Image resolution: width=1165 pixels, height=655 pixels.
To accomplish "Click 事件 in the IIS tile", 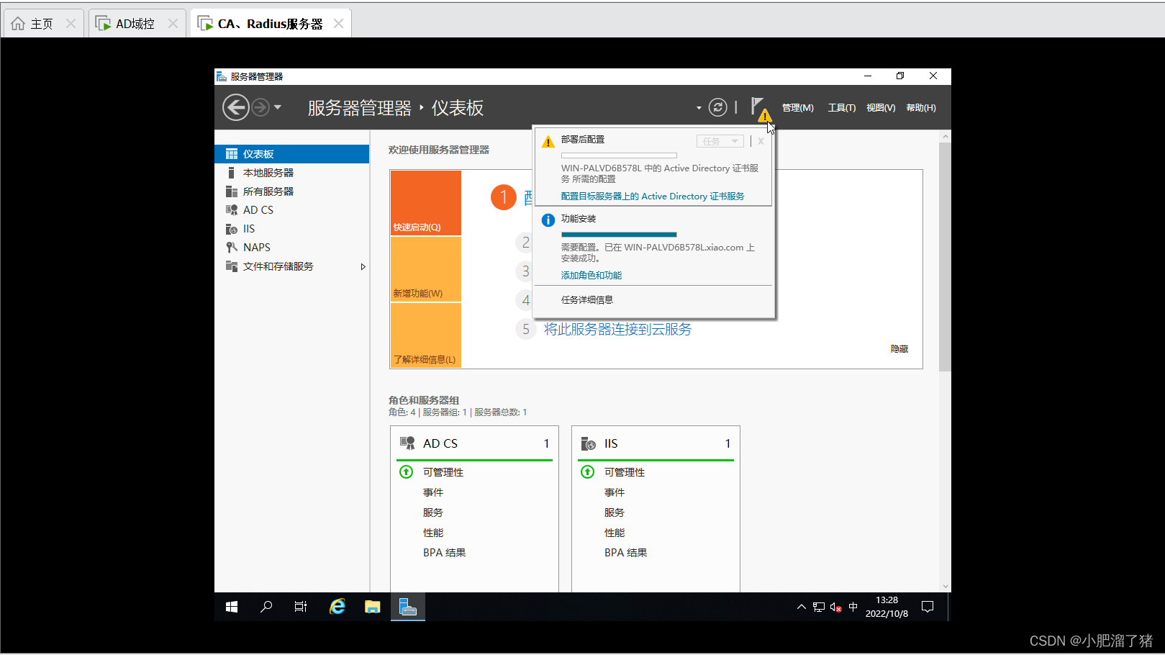I will (615, 492).
